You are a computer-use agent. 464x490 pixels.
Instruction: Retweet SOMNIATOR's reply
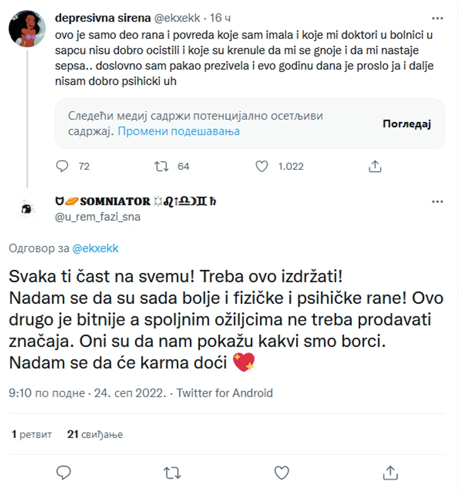point(172,472)
